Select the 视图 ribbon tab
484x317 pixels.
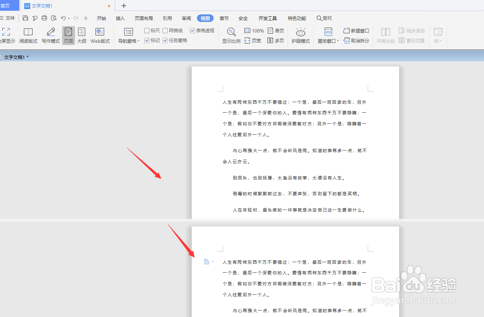point(205,18)
